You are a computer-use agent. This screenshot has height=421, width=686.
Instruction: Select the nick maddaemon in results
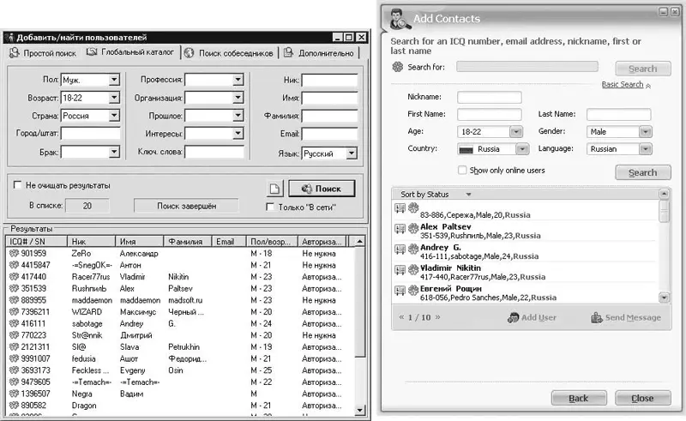click(92, 300)
